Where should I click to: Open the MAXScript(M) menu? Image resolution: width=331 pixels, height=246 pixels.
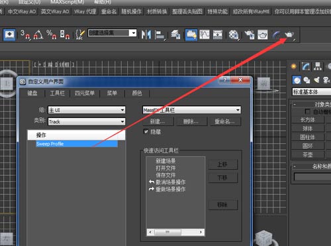click(x=67, y=2)
